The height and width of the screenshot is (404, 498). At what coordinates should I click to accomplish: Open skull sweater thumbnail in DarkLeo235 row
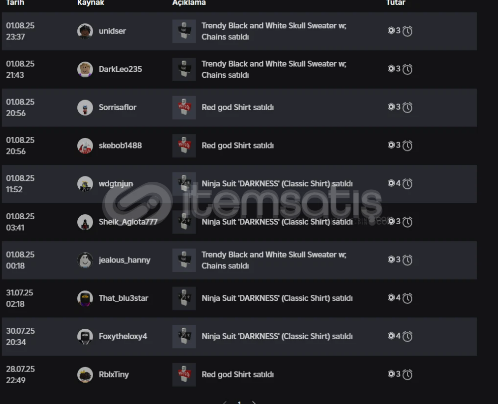184,69
